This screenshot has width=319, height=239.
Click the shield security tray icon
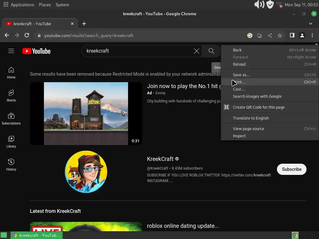[270, 4]
